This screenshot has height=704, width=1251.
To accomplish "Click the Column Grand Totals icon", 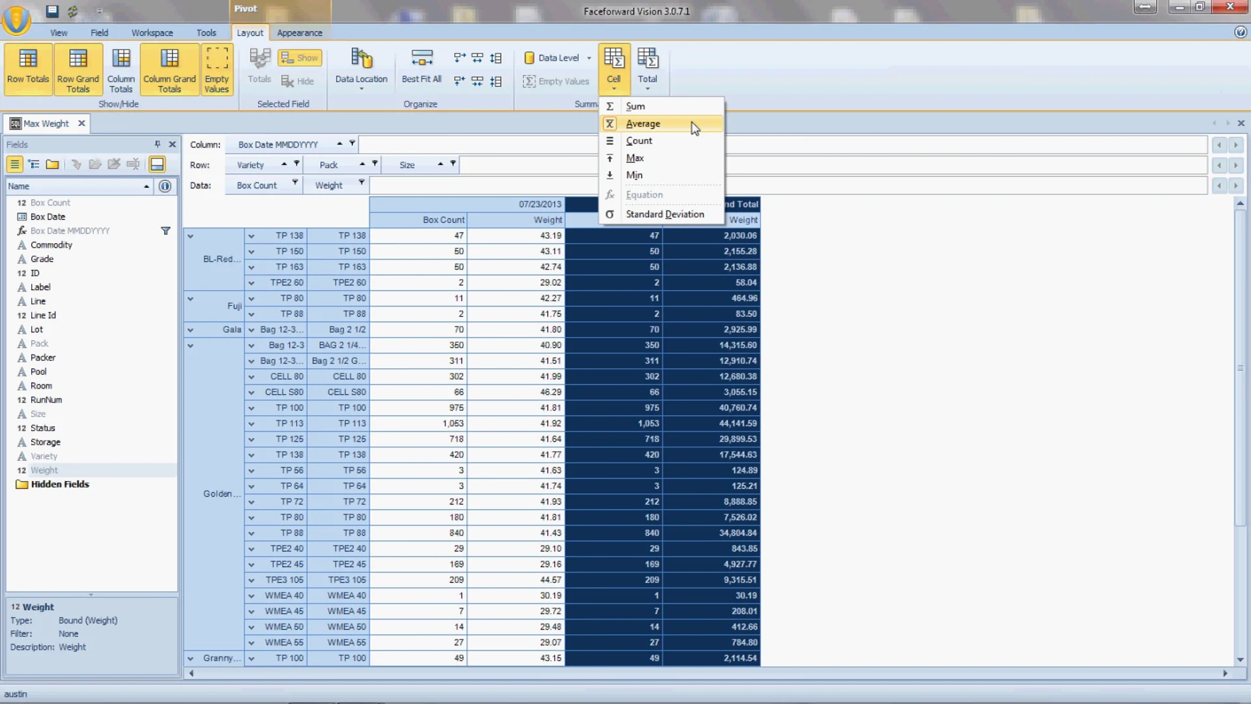I will [x=169, y=68].
